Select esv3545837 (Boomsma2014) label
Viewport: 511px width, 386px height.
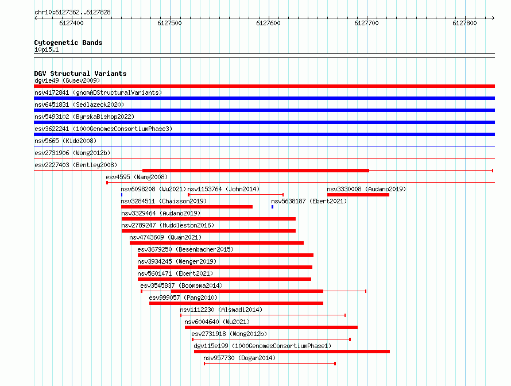pyautogui.click(x=181, y=285)
